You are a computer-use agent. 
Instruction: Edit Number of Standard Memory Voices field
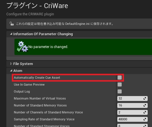[x=132, y=105]
